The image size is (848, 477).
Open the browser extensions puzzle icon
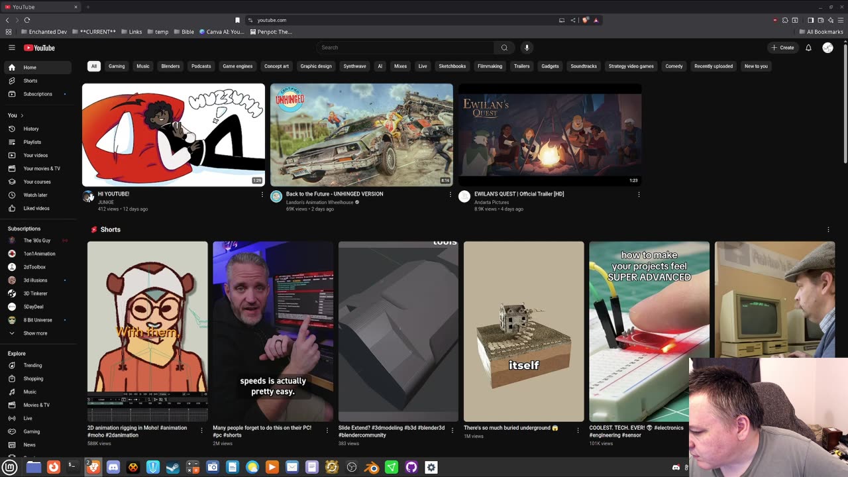785,20
